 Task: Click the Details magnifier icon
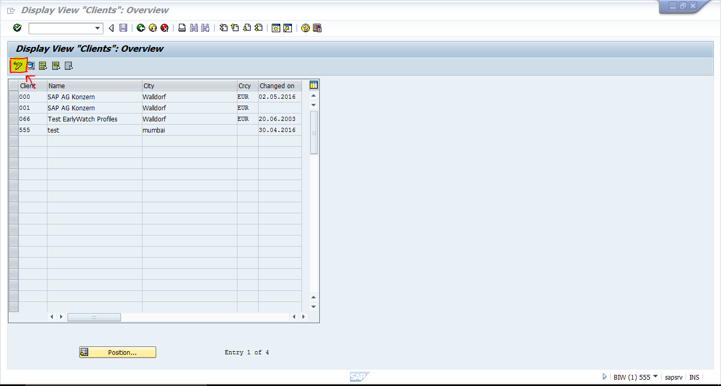click(31, 66)
